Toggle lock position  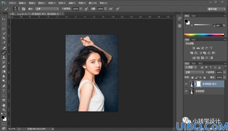(201, 78)
